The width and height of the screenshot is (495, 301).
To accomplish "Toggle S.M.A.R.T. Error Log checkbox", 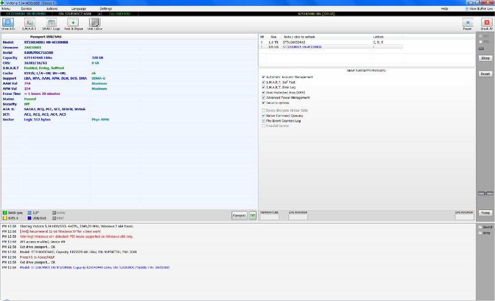I will (263, 87).
